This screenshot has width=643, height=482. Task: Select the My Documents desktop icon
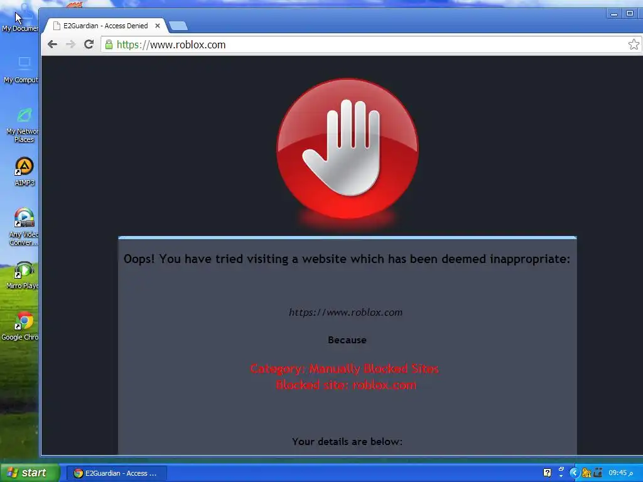[x=19, y=18]
